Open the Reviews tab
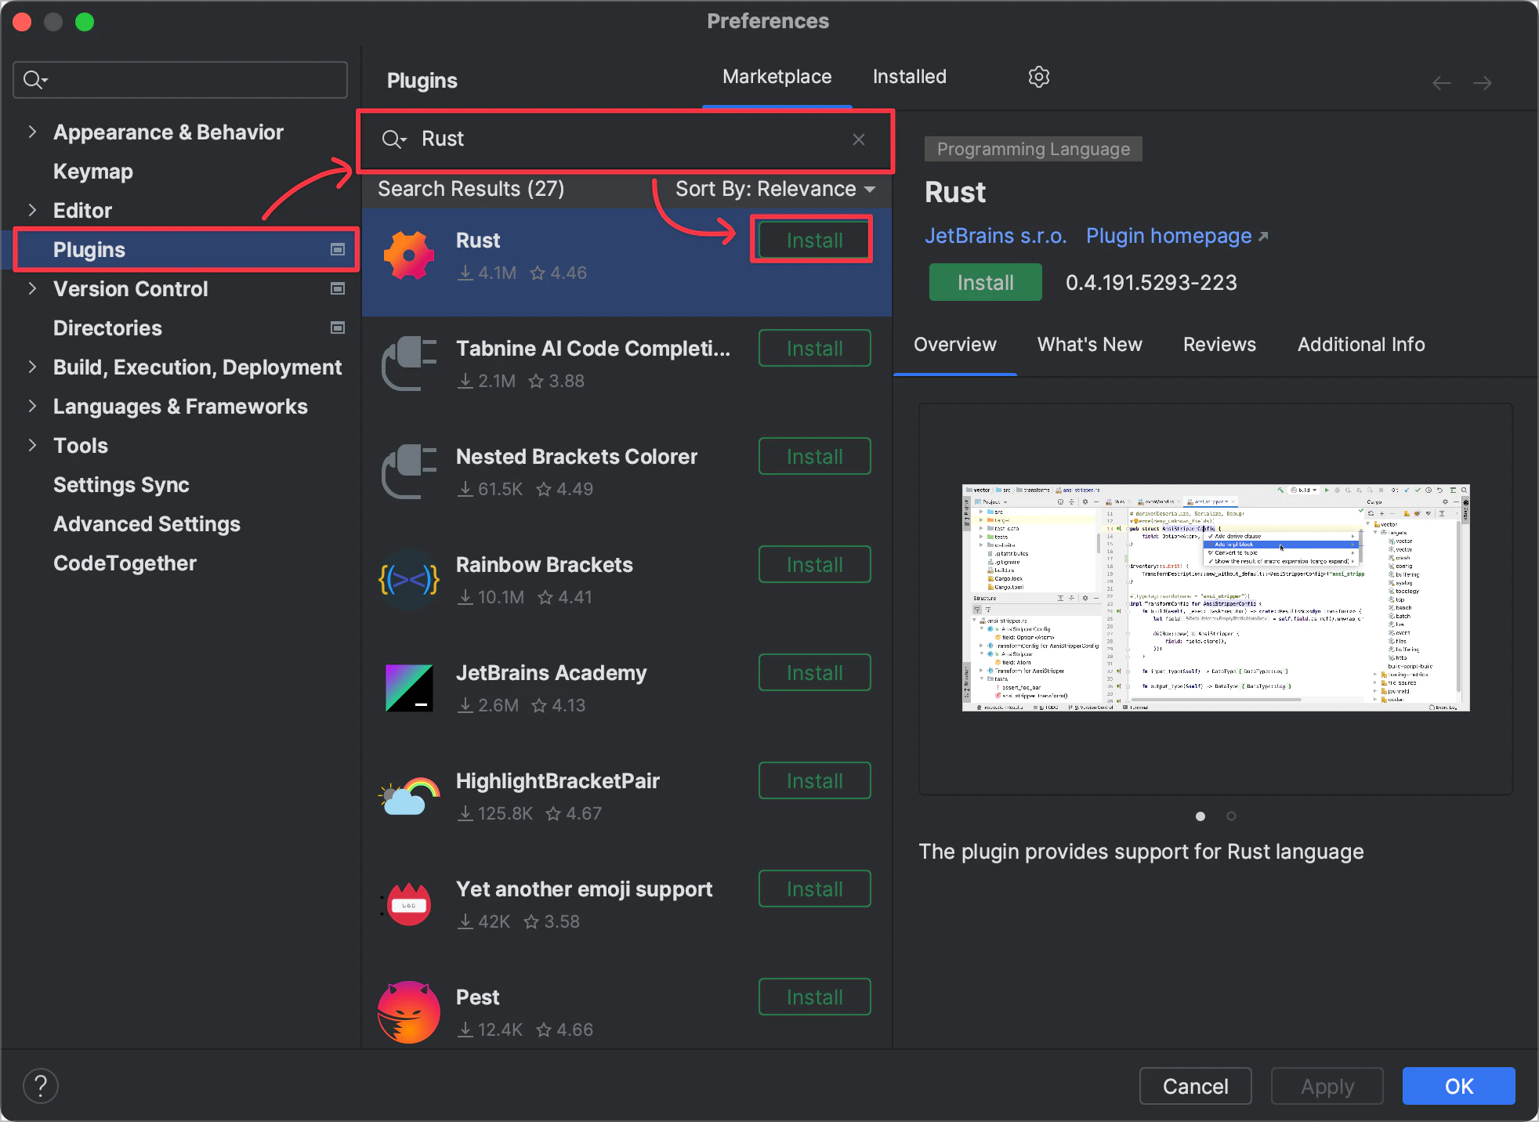Viewport: 1539px width, 1122px height. (x=1219, y=345)
